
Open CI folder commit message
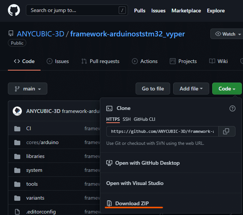click(x=92, y=128)
